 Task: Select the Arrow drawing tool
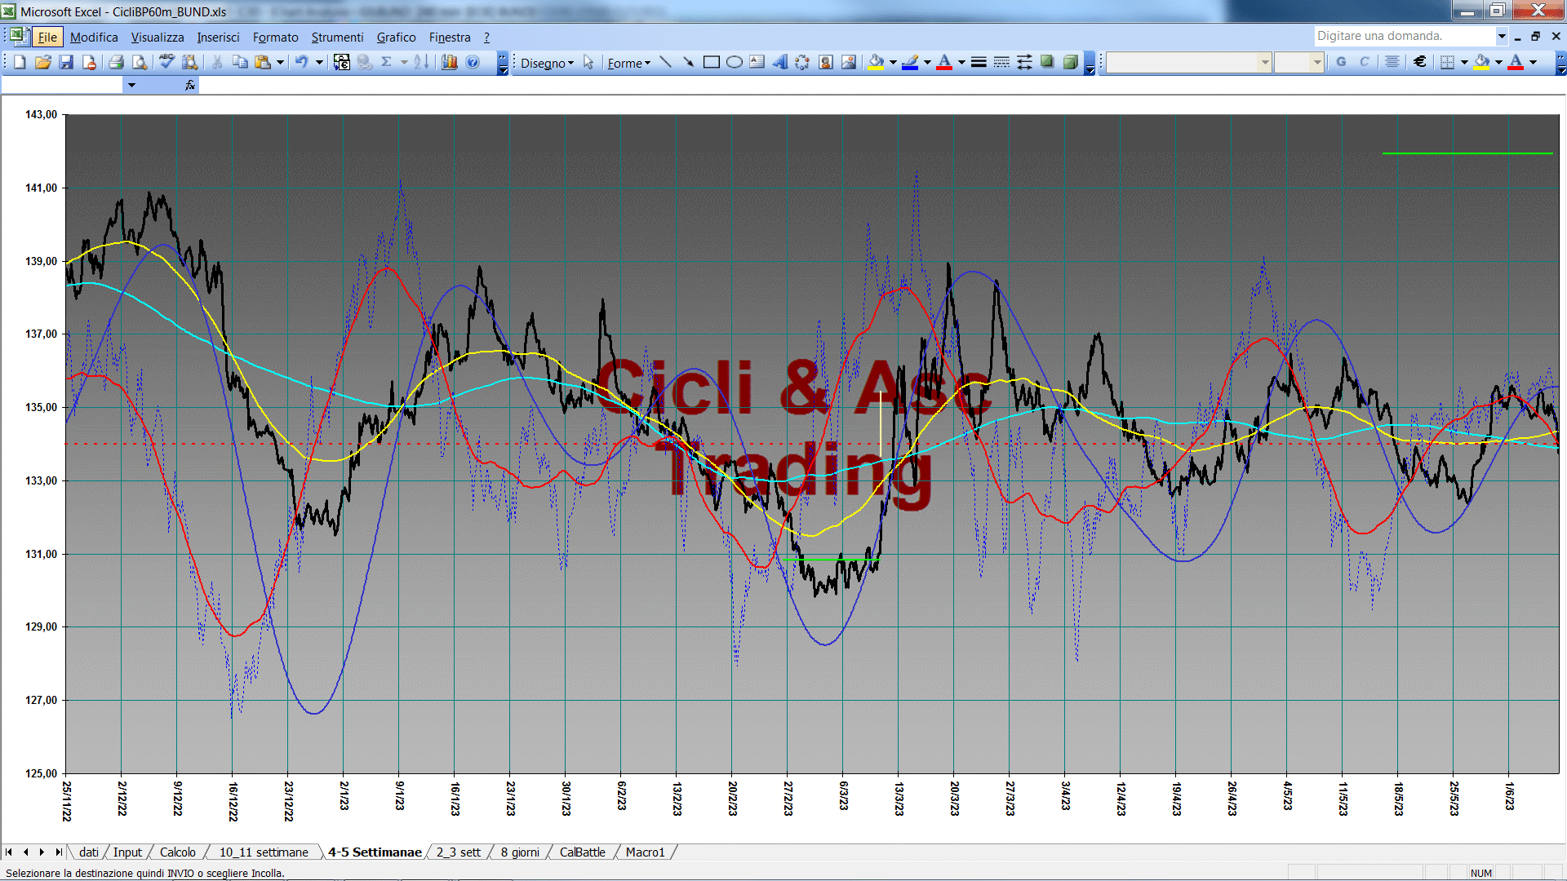point(688,62)
